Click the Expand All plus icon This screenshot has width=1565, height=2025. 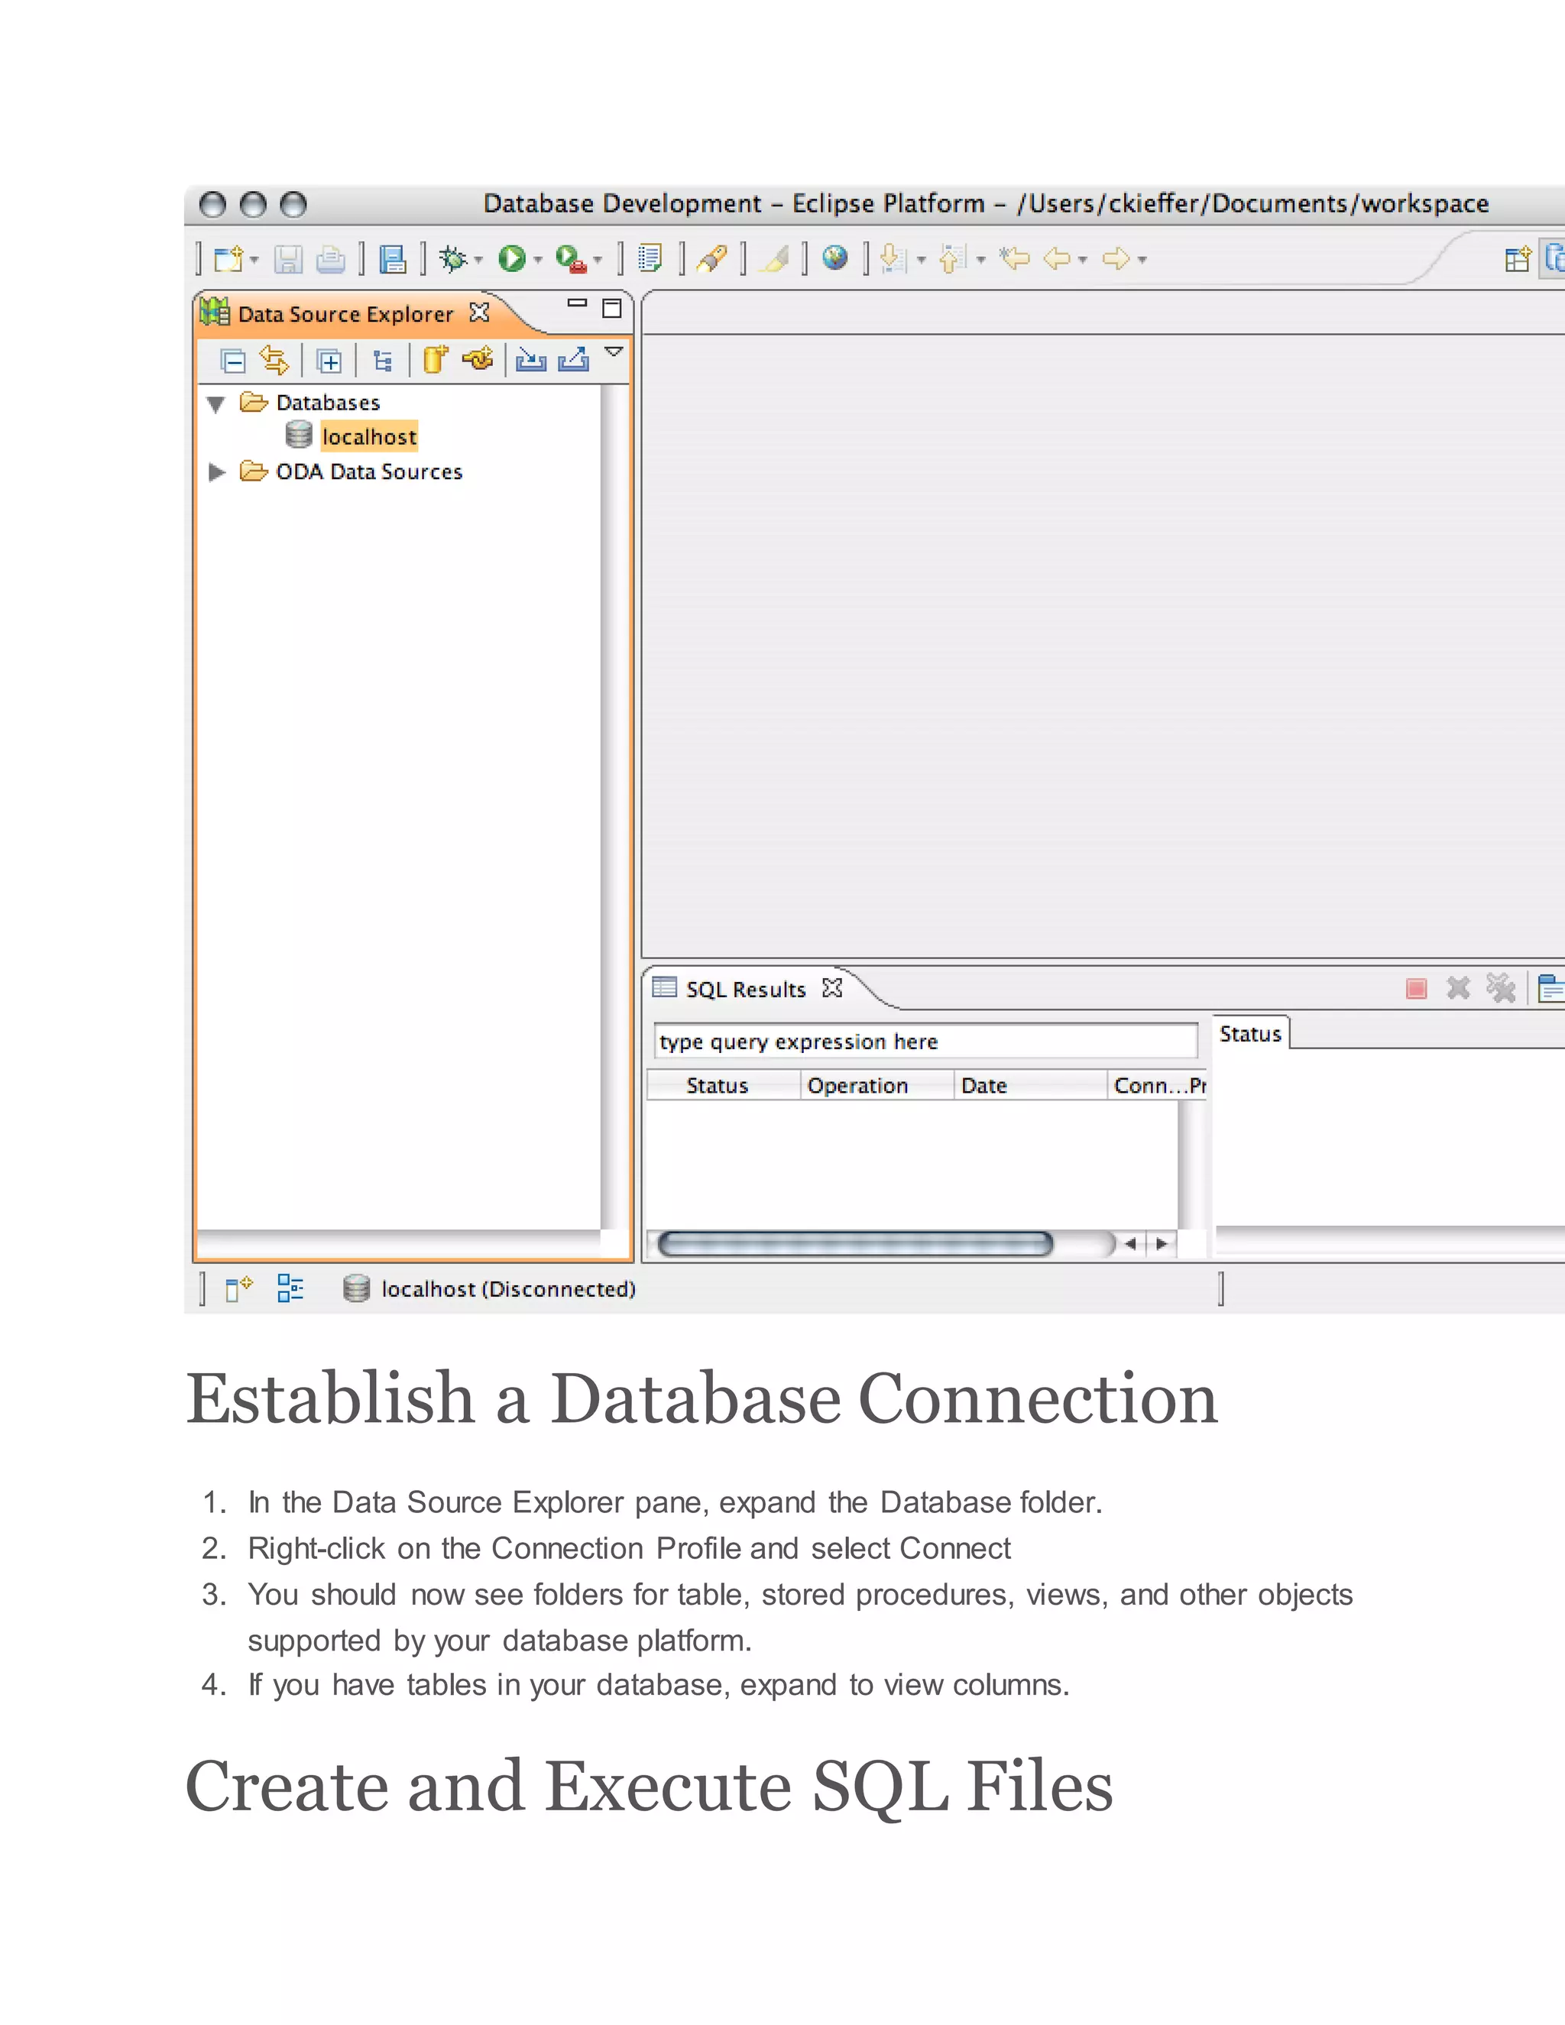(329, 361)
